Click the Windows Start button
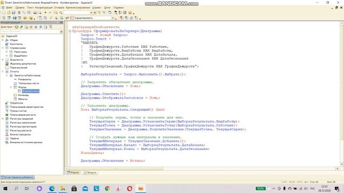344x193 pixels. [x=5, y=188]
